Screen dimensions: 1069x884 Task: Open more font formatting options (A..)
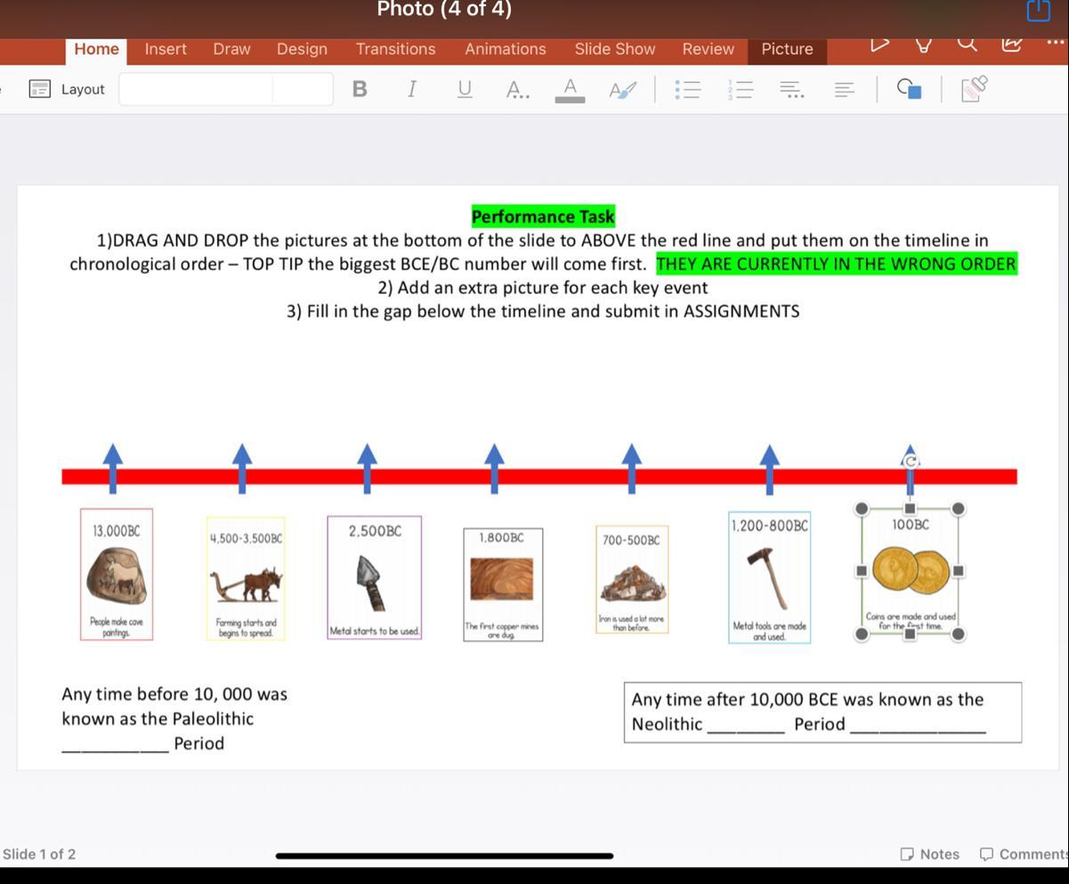point(517,89)
